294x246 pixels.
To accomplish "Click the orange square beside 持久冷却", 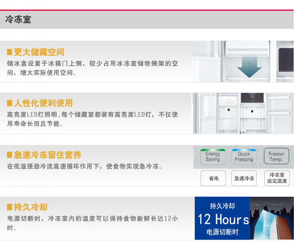I will coord(9,207).
